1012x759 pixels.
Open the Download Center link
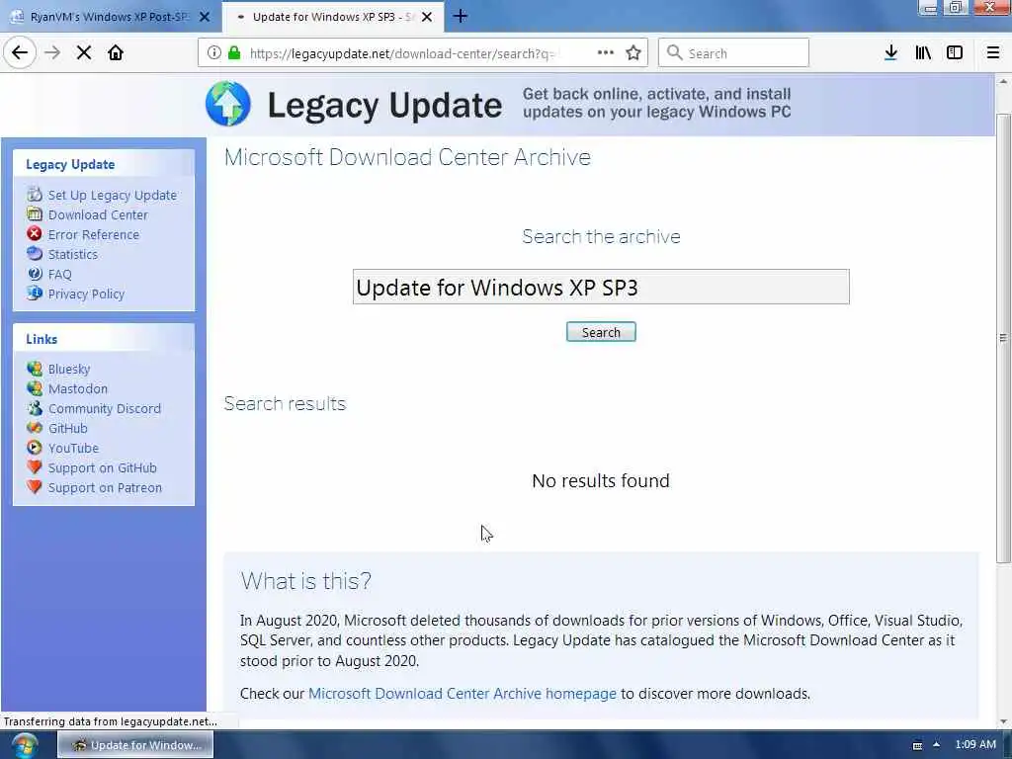(98, 214)
